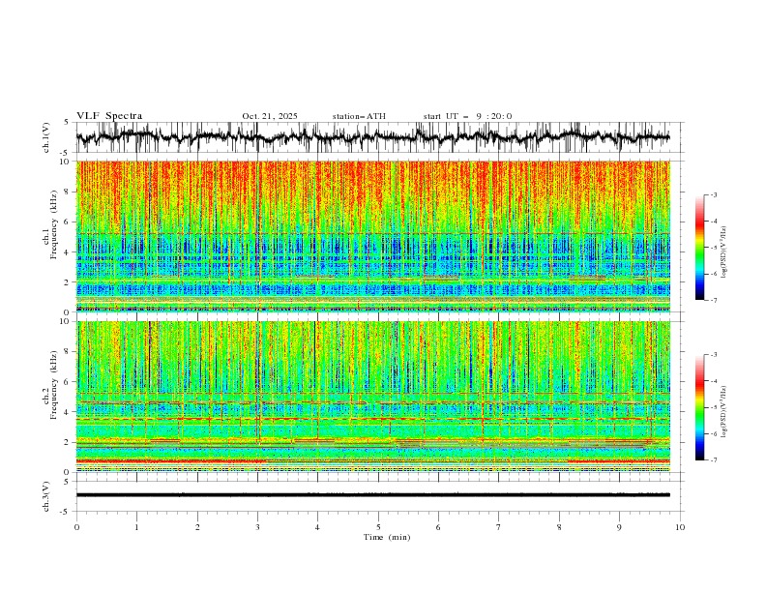Click the "Time (min)" axis title

[387, 537]
